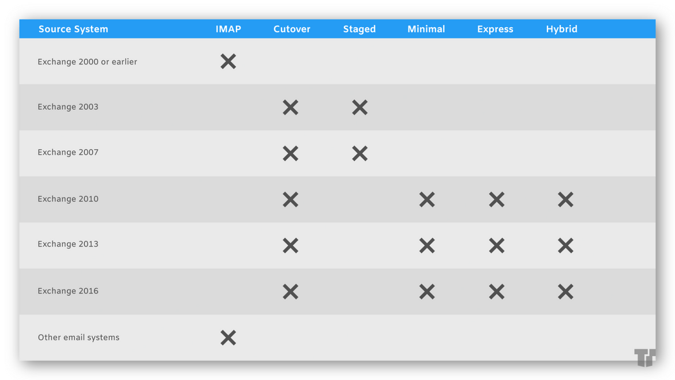675x380 pixels.
Task: Select the Cutover column header
Action: tap(292, 29)
